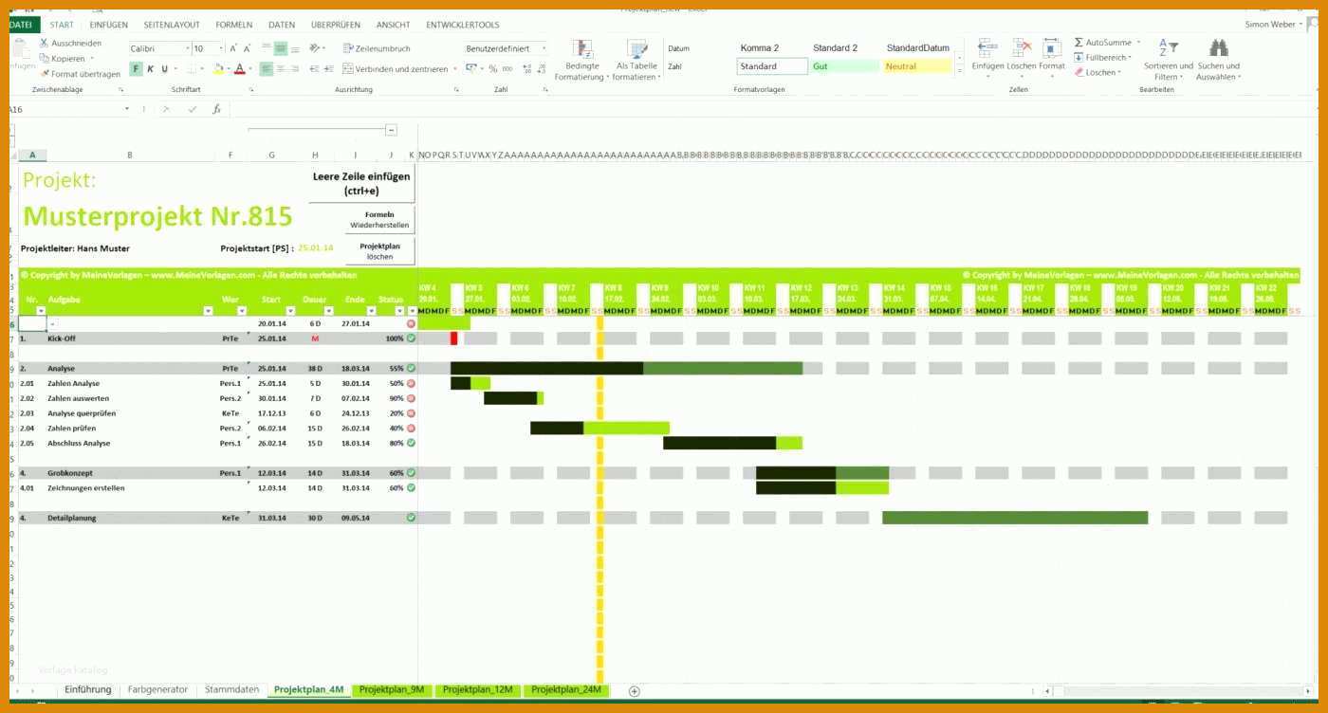This screenshot has width=1328, height=713.
Task: Click the text orientation icon
Action: [316, 48]
